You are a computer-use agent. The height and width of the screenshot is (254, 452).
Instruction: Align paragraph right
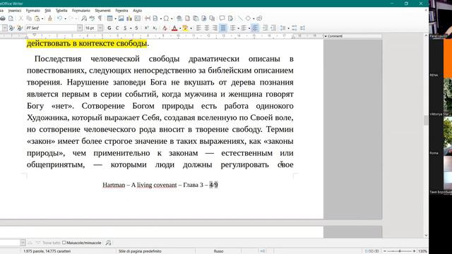click(x=215, y=28)
